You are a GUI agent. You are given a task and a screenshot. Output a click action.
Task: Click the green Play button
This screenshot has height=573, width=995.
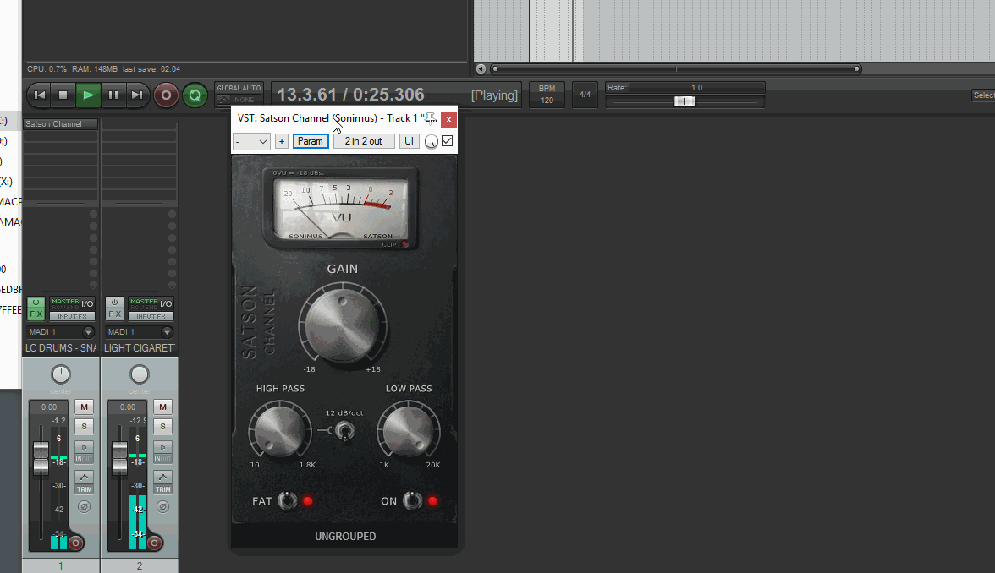pos(88,95)
